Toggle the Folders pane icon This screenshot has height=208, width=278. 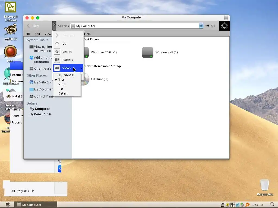(x=57, y=60)
